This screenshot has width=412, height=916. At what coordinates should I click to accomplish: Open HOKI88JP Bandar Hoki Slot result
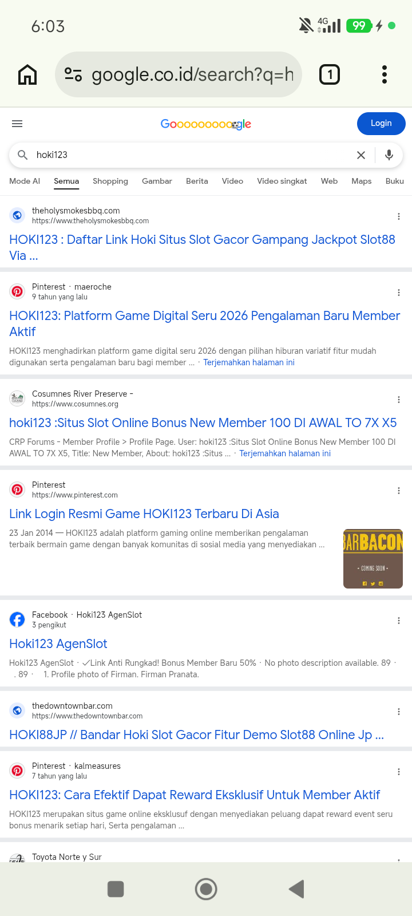pos(196,735)
